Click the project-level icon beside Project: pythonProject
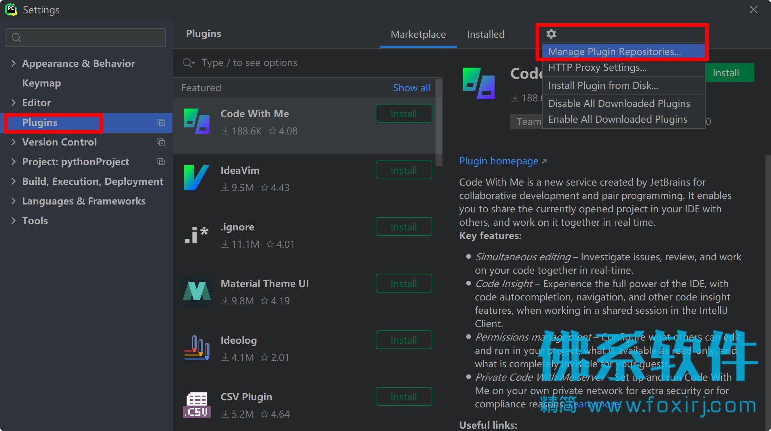 (161, 162)
